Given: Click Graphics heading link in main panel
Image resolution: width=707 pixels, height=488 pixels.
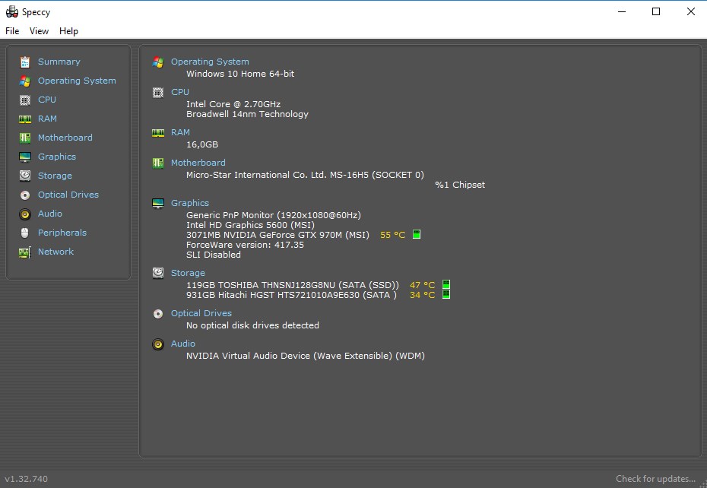Looking at the screenshot, I should [x=190, y=203].
